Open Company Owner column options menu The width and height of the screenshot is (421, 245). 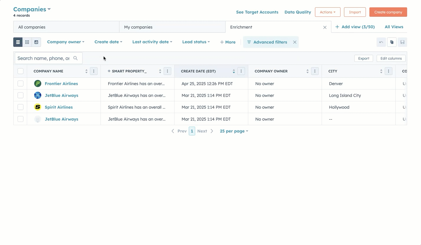[315, 71]
